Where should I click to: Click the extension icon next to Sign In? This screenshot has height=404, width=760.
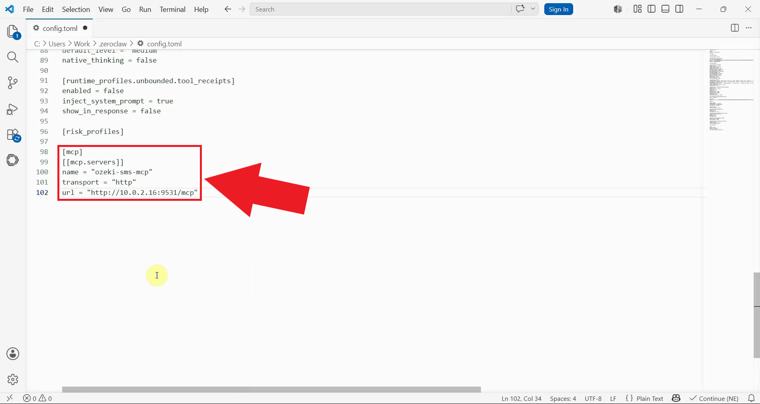tap(618, 9)
